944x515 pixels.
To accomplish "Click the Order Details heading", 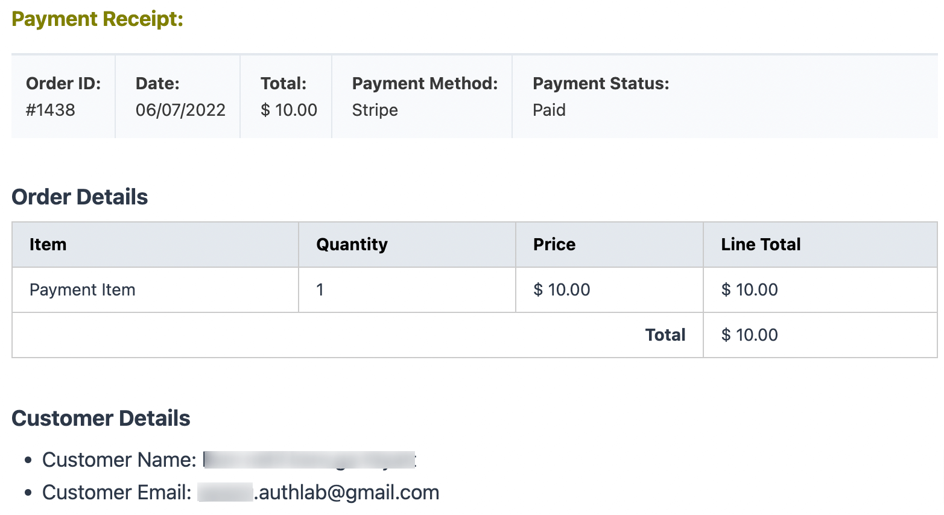I will (80, 197).
